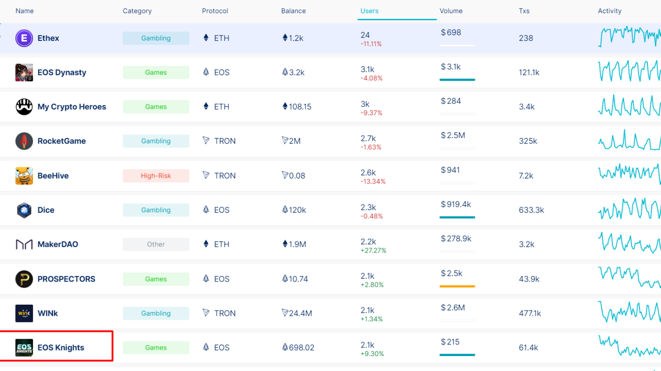Click the TRON protocol icon in RocketGame row
This screenshot has height=371, width=661.
pos(206,141)
